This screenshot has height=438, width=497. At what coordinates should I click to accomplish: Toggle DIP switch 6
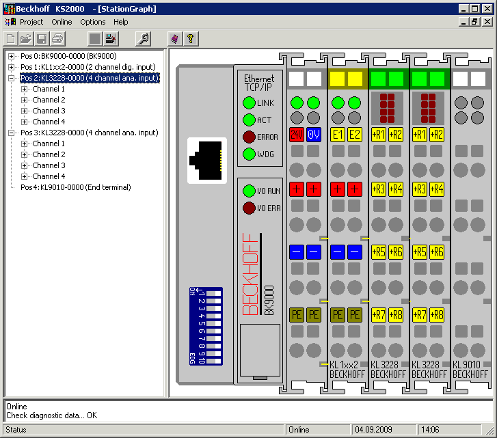point(214,331)
